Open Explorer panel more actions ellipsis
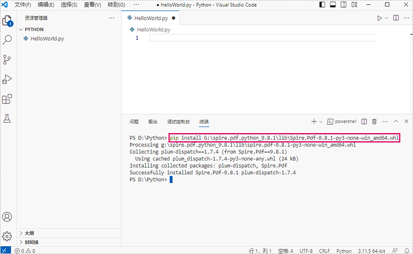413x254 pixels. click(x=112, y=18)
